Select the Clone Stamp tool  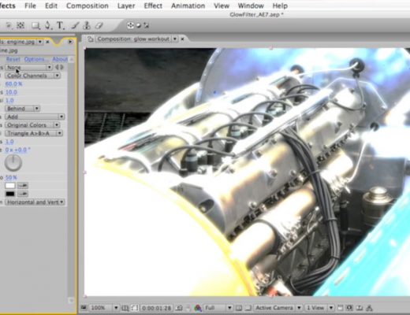(x=87, y=25)
